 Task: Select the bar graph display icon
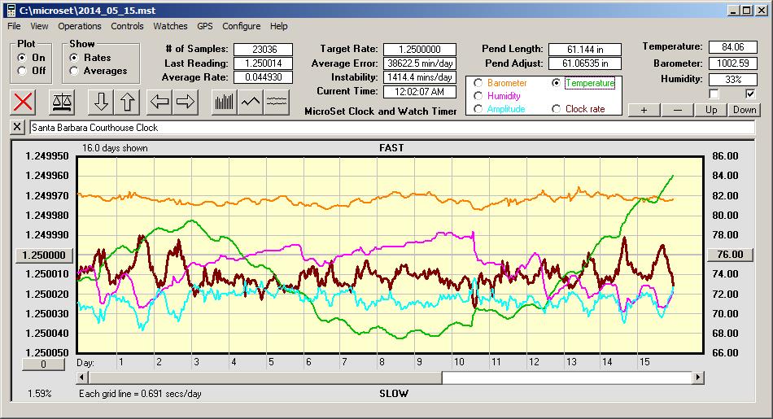coord(225,102)
